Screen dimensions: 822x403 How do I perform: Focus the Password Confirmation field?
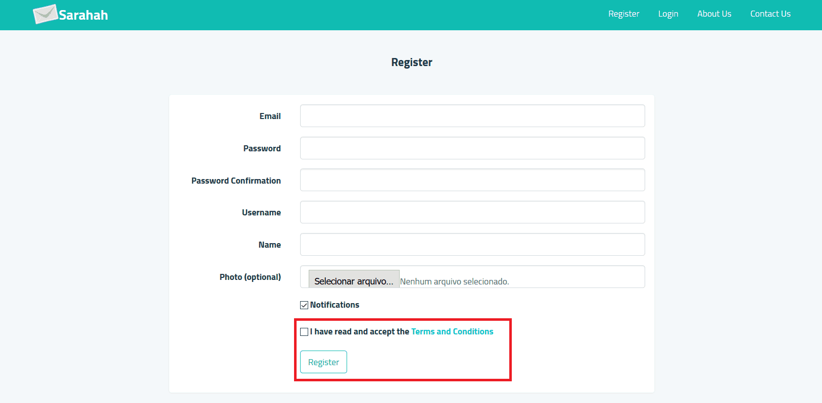[x=472, y=180]
